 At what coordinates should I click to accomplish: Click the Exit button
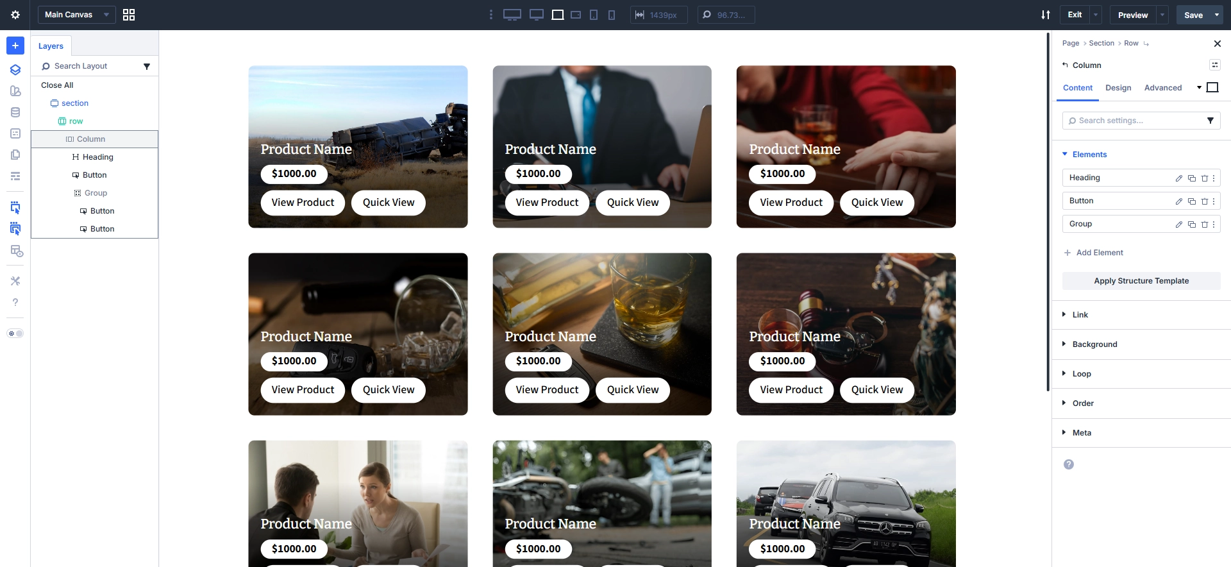1075,15
